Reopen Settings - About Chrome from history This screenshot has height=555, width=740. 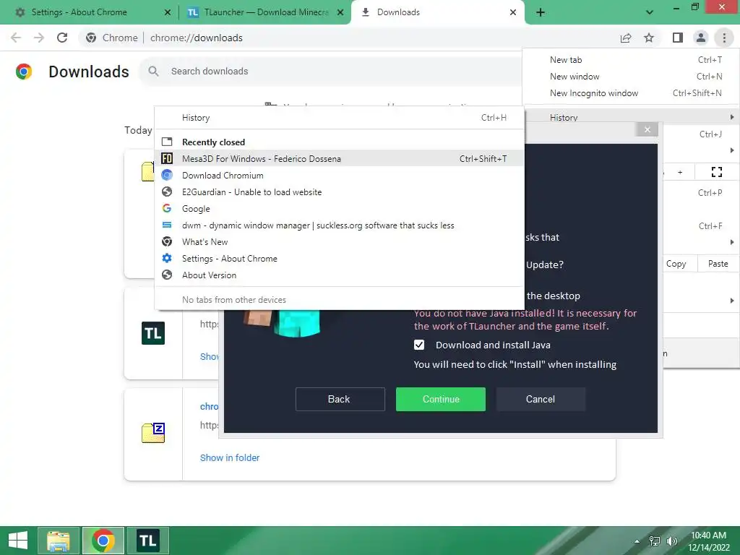click(340, 259)
